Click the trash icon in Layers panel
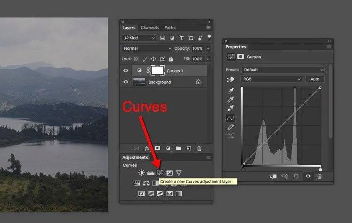352x223 pixels. [199, 148]
